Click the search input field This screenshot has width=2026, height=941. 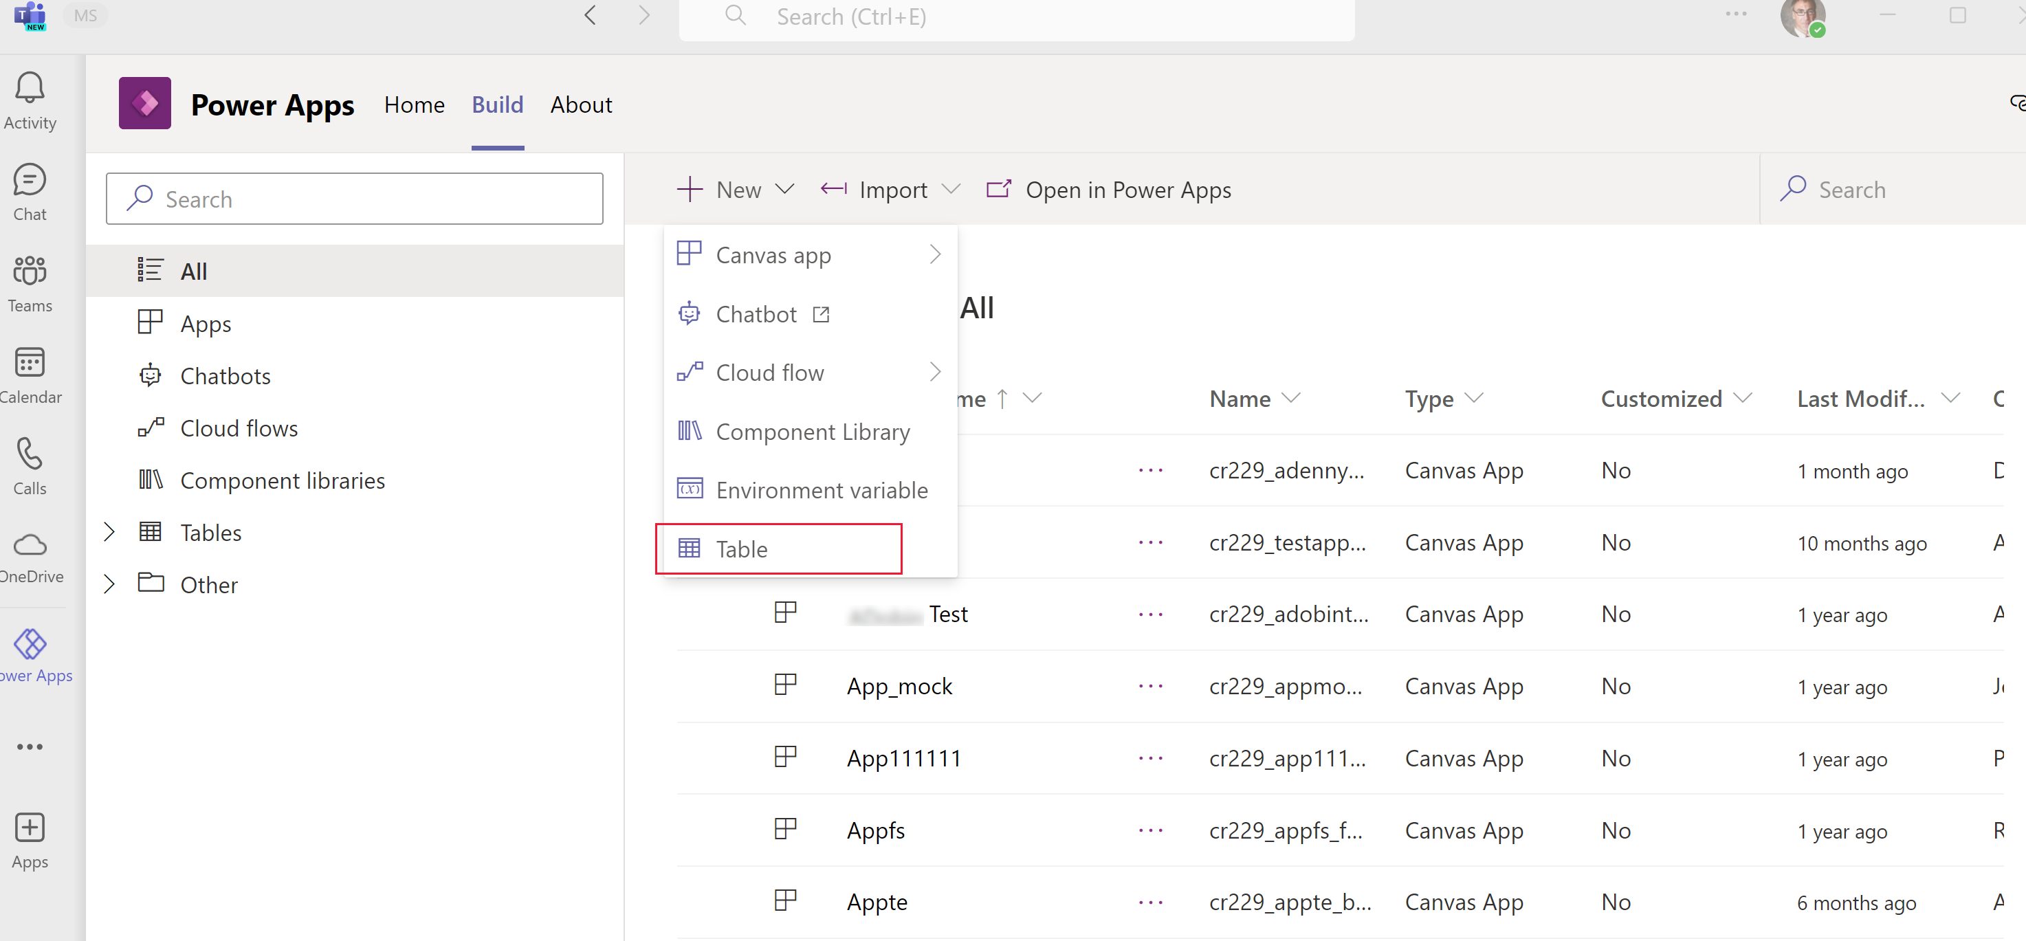(355, 199)
